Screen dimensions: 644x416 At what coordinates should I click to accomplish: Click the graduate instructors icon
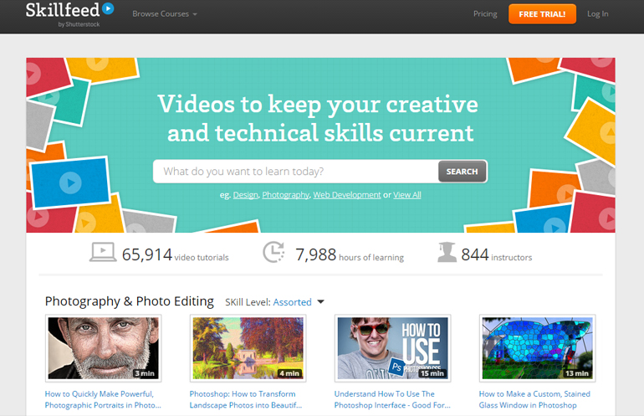click(x=447, y=252)
